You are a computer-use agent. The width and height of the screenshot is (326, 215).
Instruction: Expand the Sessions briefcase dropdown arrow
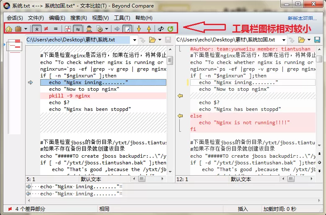tap(26, 29)
